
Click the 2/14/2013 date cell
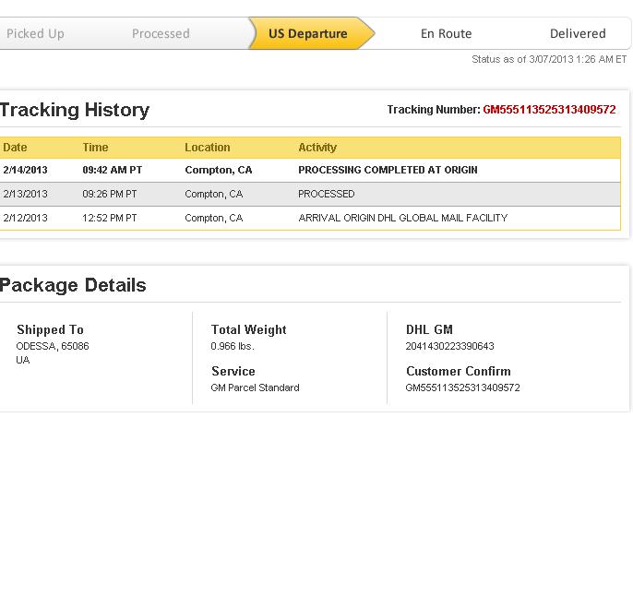[x=25, y=171]
